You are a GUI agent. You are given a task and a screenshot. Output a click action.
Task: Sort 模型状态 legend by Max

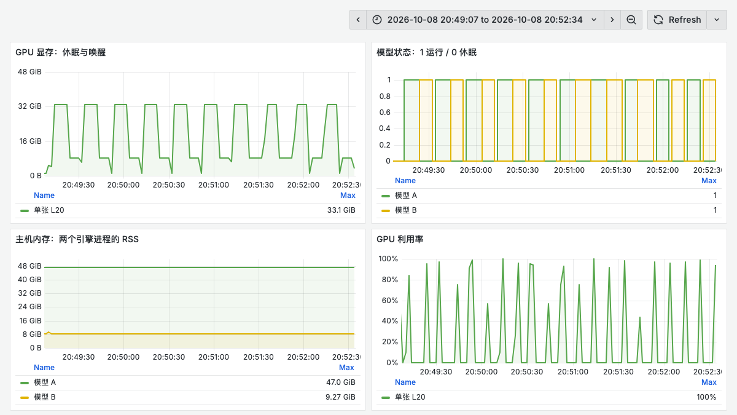709,181
